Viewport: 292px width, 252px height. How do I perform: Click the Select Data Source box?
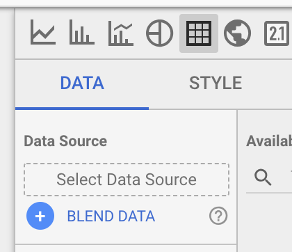tap(127, 180)
